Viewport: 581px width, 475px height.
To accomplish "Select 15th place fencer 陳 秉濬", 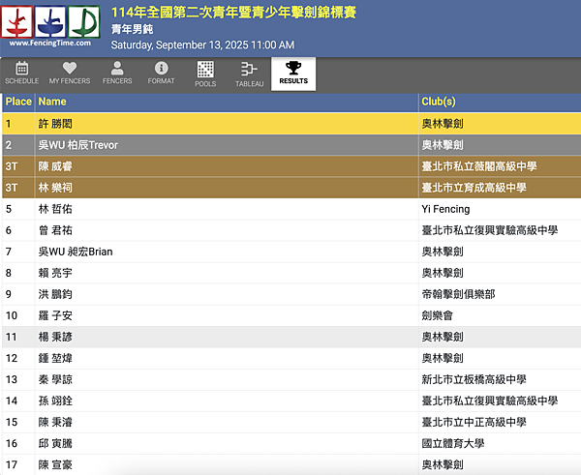I will click(x=55, y=422).
